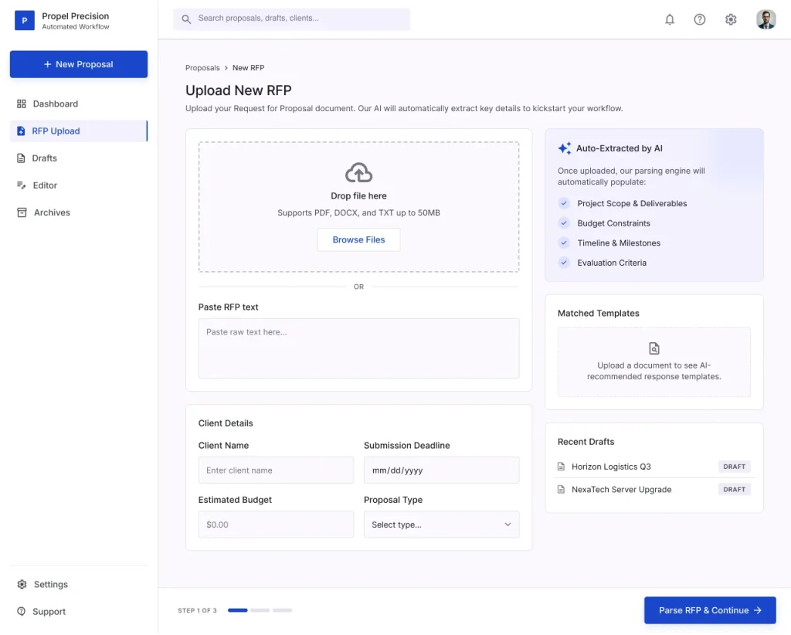Viewport: 791px width, 635px height.
Task: Click check icon beside Project Scope & Deliverables
Action: [x=564, y=203]
